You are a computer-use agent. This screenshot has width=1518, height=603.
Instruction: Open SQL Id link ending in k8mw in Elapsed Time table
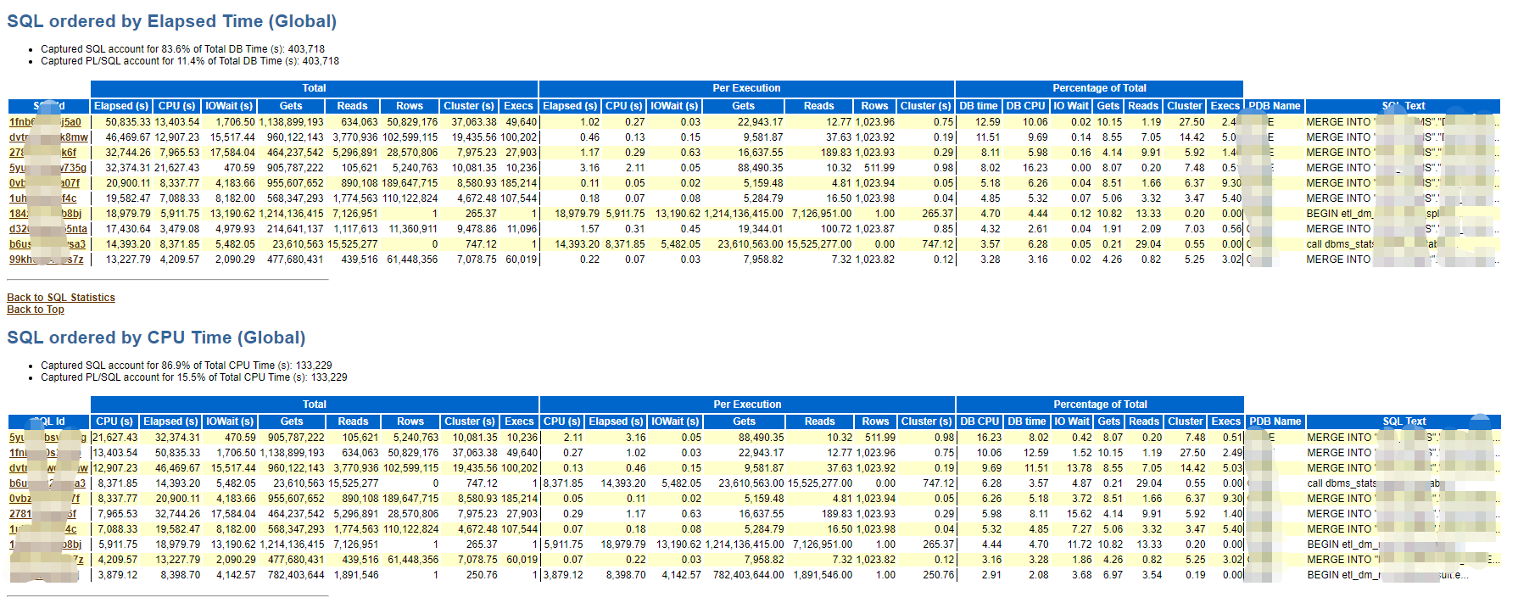pyautogui.click(x=48, y=137)
